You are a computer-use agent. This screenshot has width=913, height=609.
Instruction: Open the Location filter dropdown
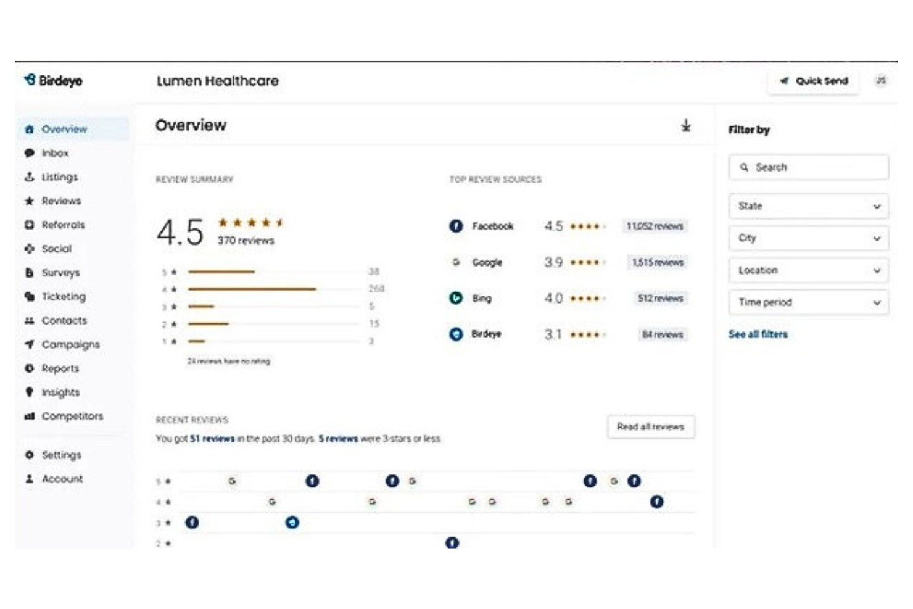coord(808,270)
